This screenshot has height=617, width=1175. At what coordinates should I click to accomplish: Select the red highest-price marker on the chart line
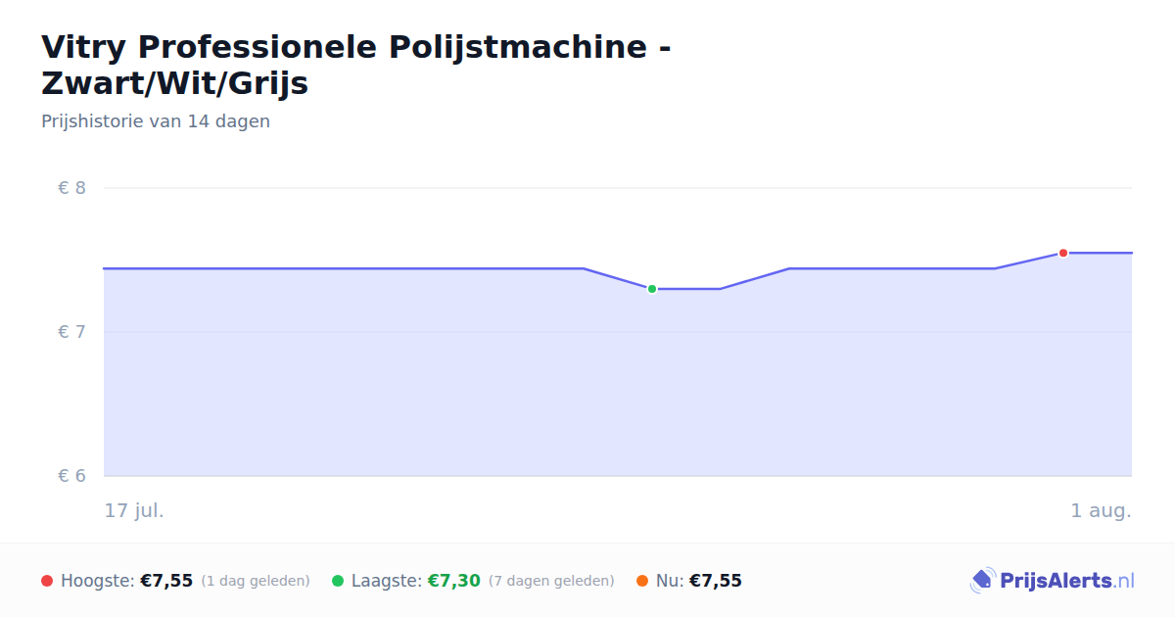pyautogui.click(x=1063, y=253)
